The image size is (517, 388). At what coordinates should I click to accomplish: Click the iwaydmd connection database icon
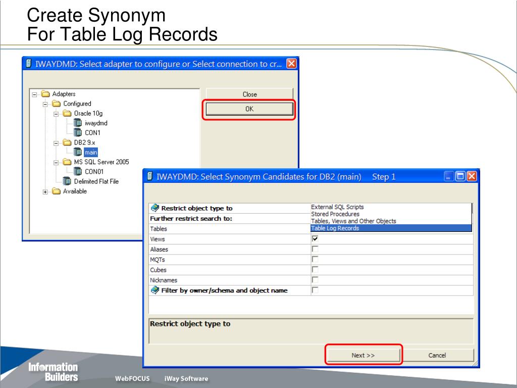78,123
